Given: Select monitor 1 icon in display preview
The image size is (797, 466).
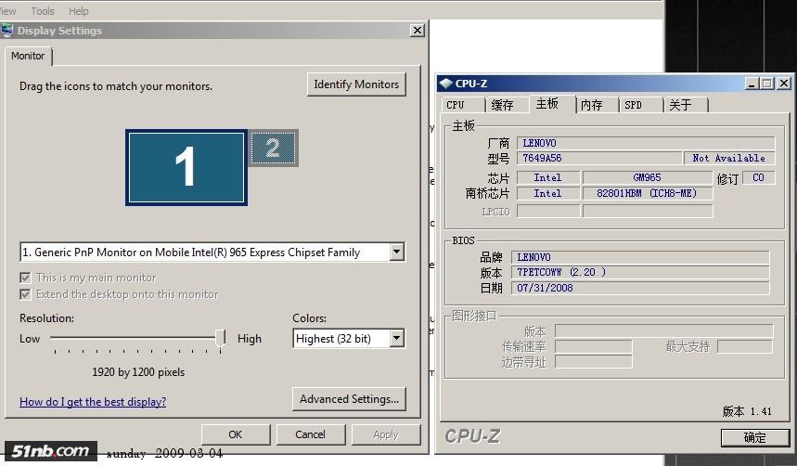Looking at the screenshot, I should (x=186, y=167).
